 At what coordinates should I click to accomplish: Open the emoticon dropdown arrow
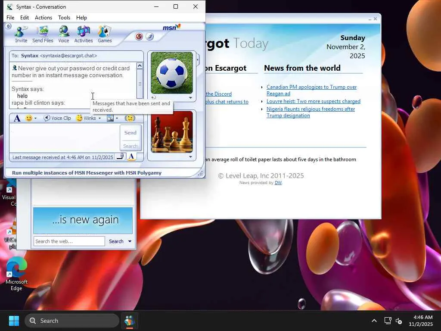tap(35, 119)
